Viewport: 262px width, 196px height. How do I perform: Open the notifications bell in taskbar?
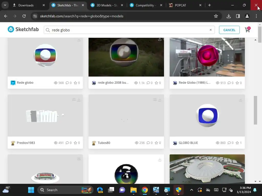[x=255, y=190]
